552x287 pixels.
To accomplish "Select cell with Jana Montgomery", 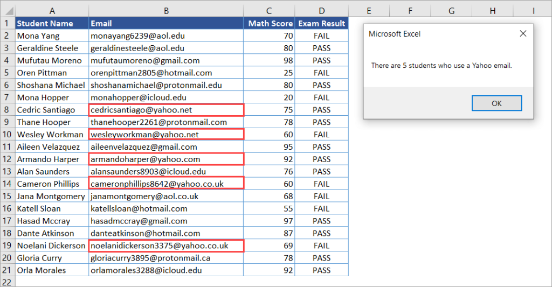I will (52, 196).
